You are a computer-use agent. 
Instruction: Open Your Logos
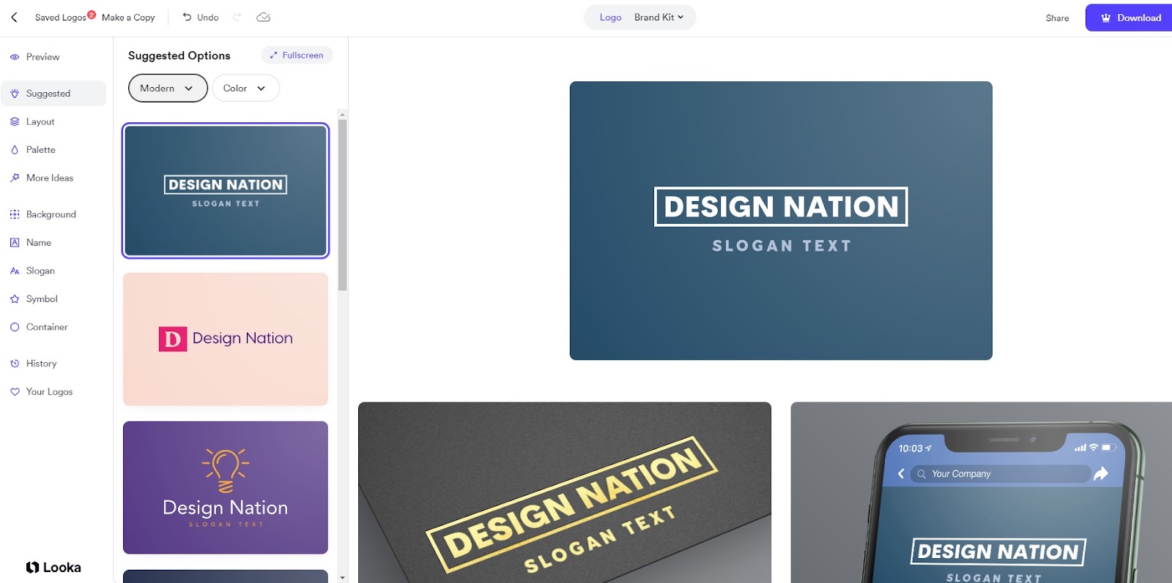54,392
